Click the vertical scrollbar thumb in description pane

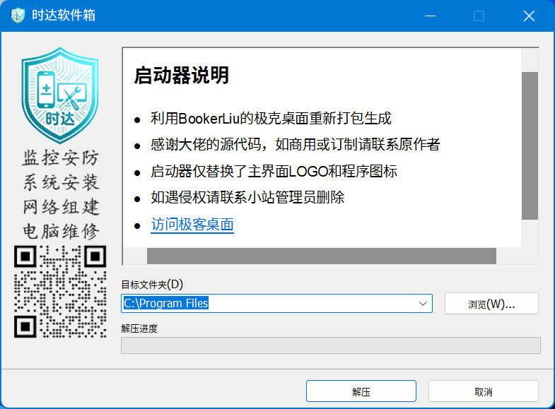530,146
